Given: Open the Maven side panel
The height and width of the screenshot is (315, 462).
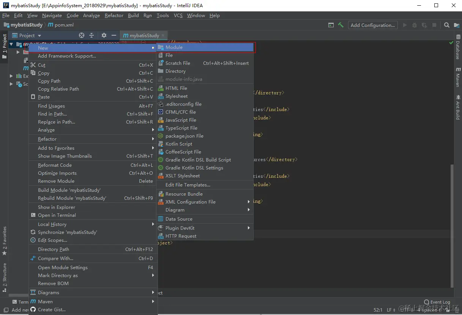Looking at the screenshot, I should (x=458, y=78).
